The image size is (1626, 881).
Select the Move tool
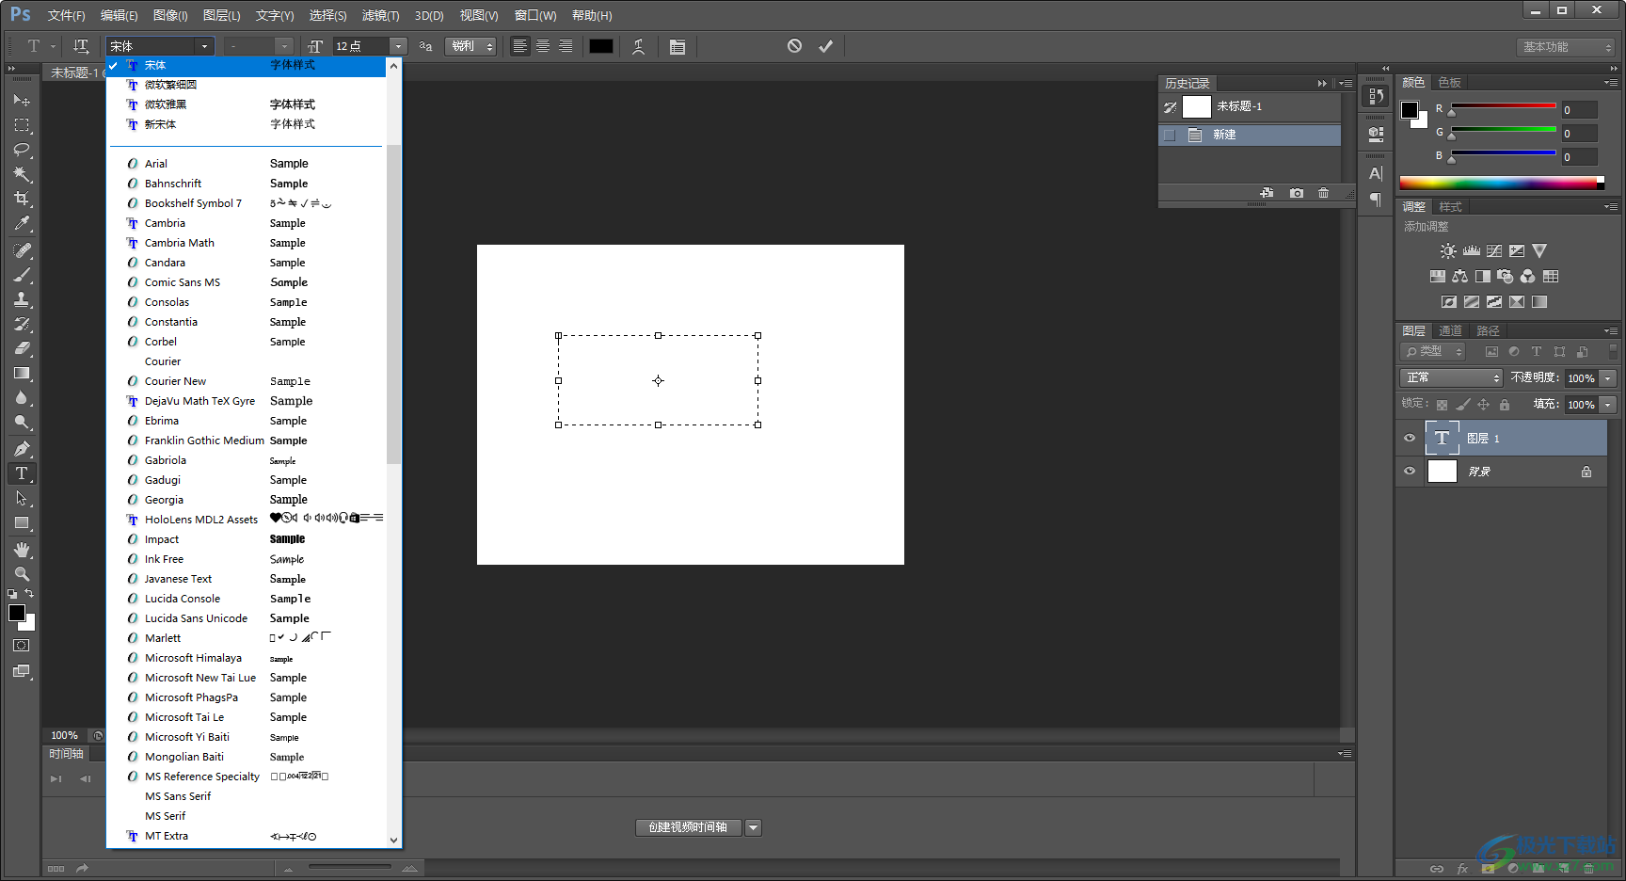pyautogui.click(x=22, y=100)
